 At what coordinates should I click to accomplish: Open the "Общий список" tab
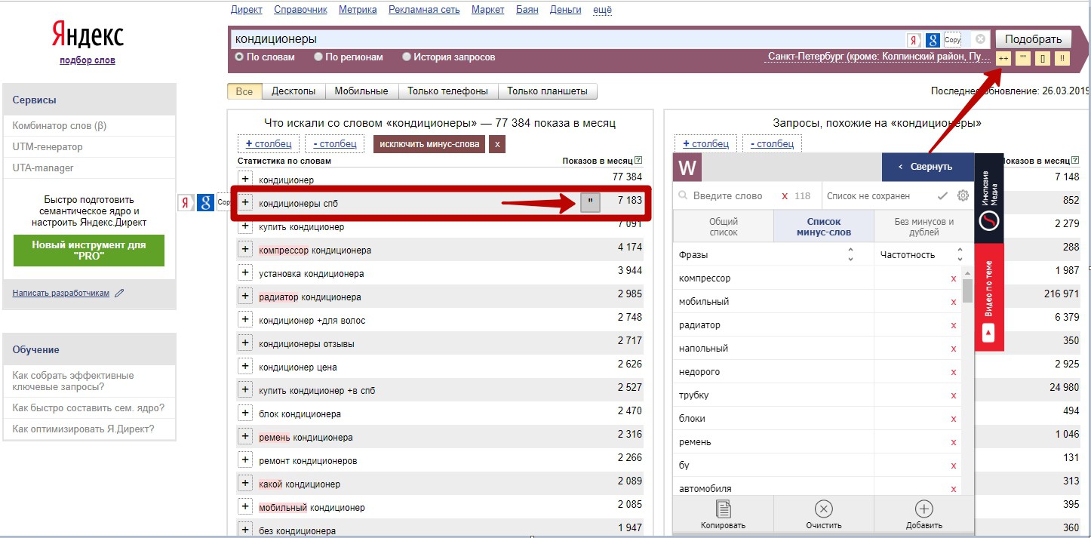pos(724,227)
